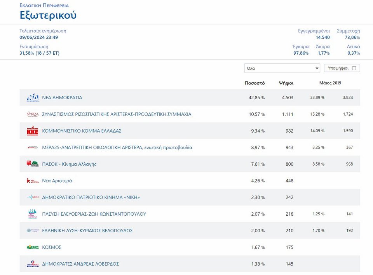Click the Ενσωμάτωση label
373x275 pixels.
tap(34, 47)
